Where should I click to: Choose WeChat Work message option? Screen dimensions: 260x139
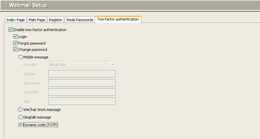[x=21, y=110]
